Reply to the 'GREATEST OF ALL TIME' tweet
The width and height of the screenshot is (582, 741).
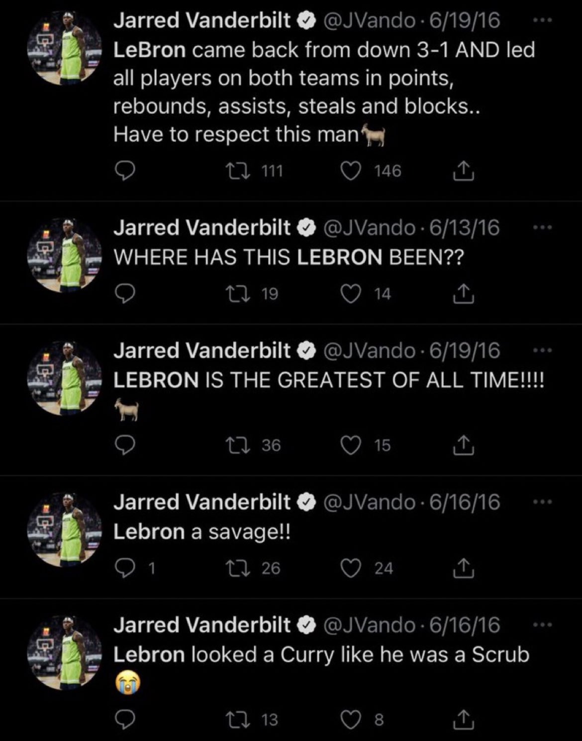coord(125,445)
